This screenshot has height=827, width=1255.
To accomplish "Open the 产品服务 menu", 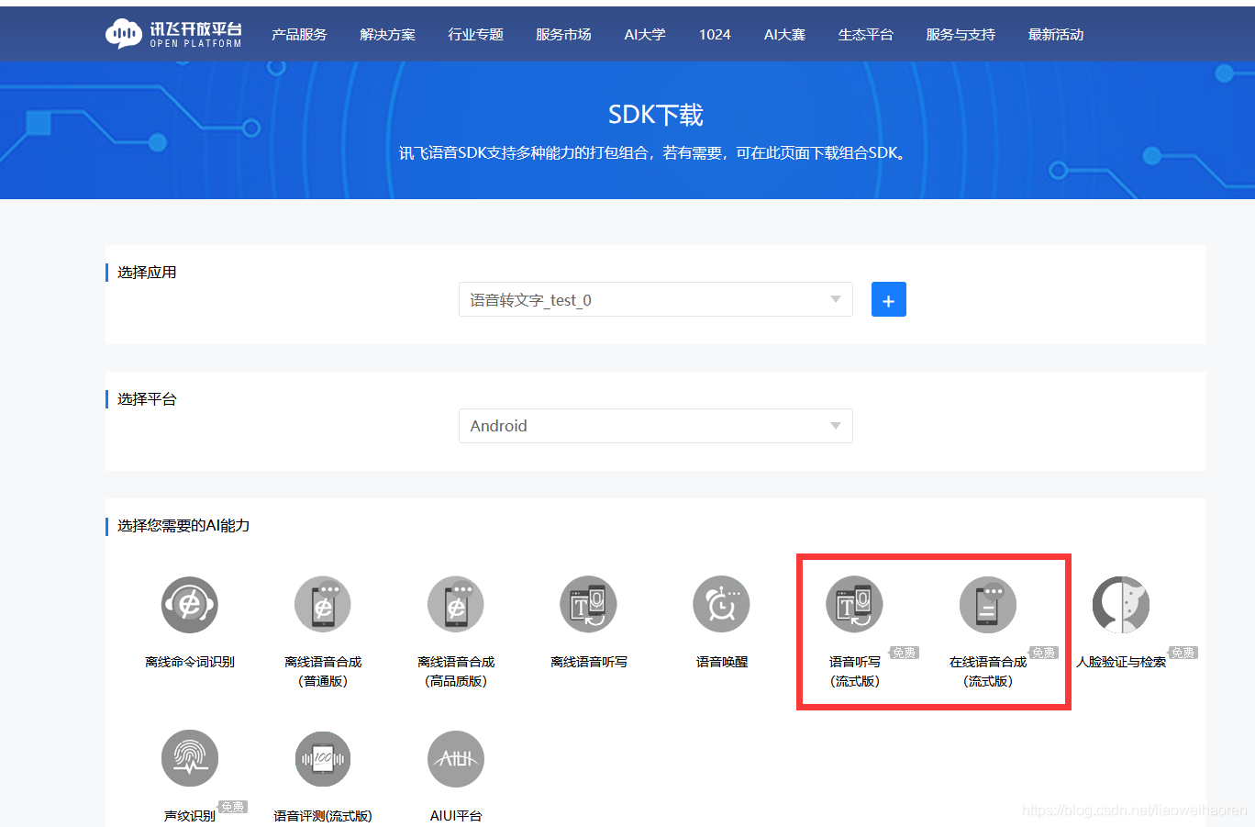I will click(299, 35).
